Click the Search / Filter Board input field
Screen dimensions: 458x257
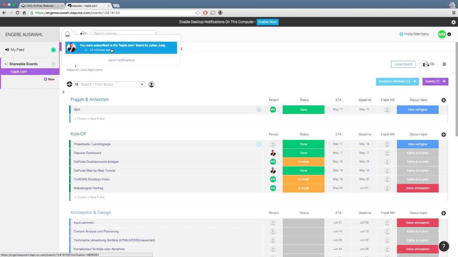pos(109,85)
